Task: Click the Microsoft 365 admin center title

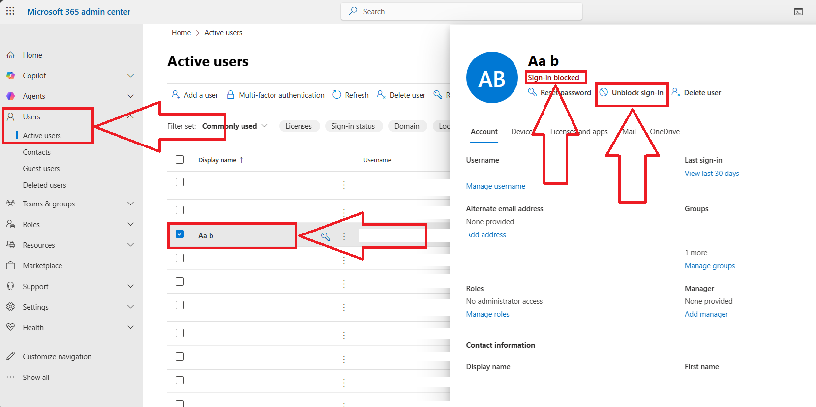Action: tap(79, 12)
